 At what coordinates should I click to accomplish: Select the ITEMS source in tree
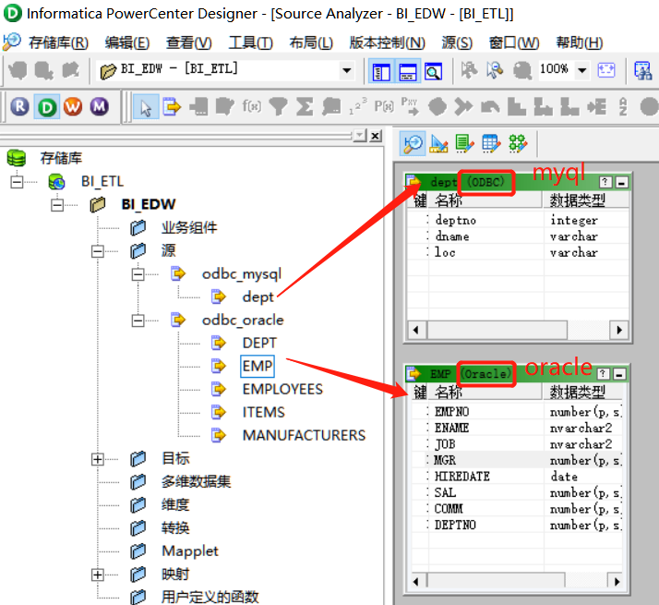264,412
